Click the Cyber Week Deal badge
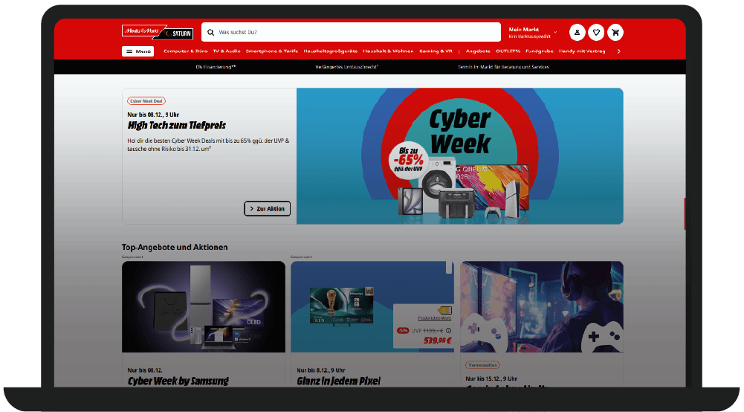Image resolution: width=744 pixels, height=412 pixels. point(146,101)
